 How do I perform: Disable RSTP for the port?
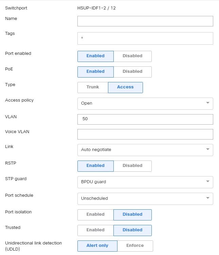pos(132,166)
